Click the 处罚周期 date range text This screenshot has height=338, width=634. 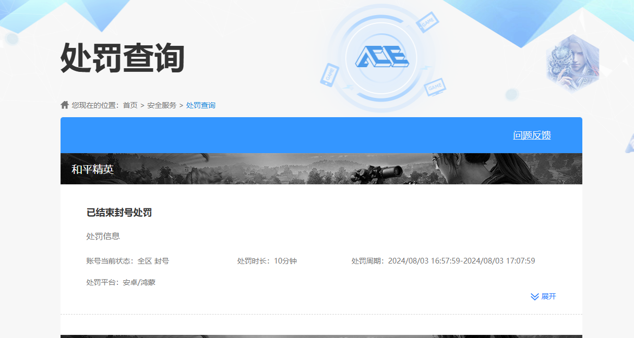coord(443,261)
